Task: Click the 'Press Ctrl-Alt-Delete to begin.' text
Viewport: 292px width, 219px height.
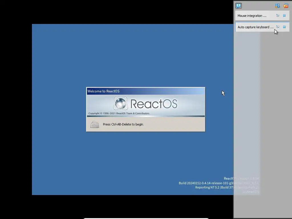Action: click(123, 124)
